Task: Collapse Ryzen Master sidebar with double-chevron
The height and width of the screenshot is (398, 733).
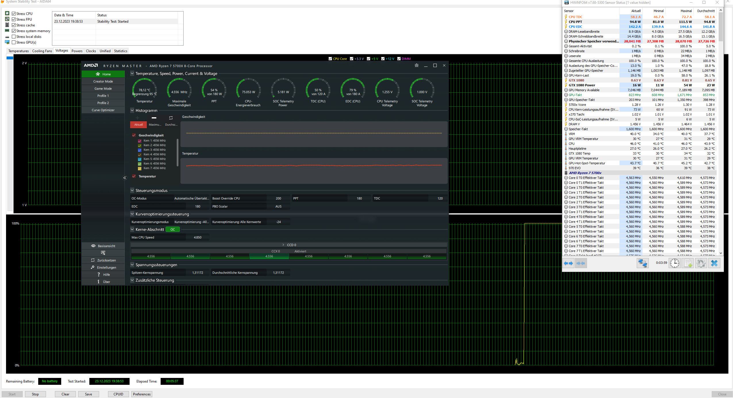Action: point(125,178)
